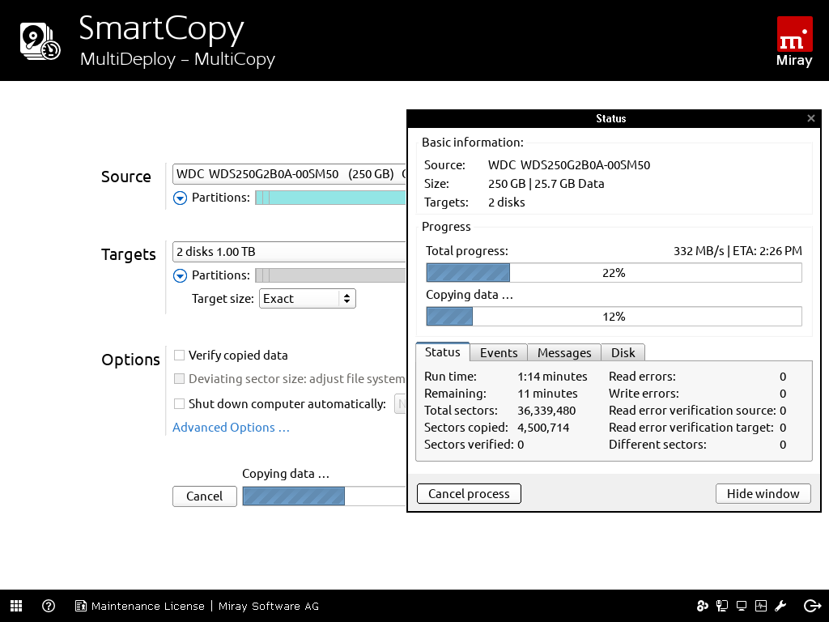829x622 pixels.
Task: Open the Disk tab in the Status window
Action: tap(623, 352)
